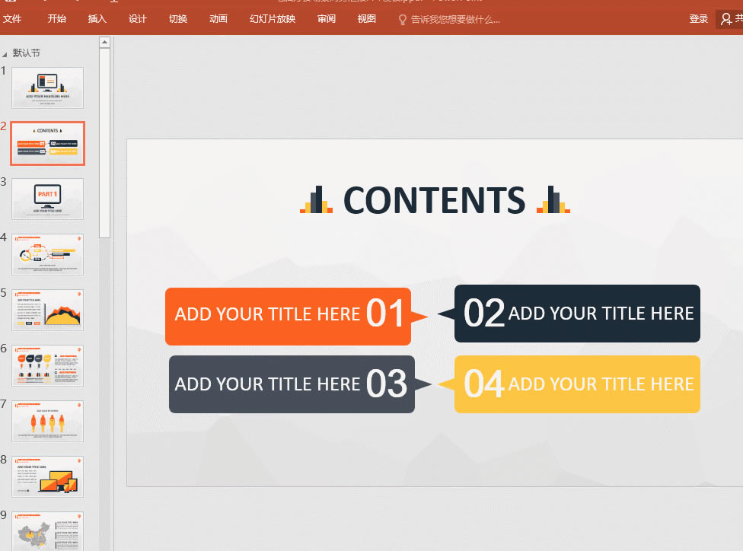Image resolution: width=743 pixels, height=551 pixels.
Task: Select slide 1 thumbnail
Action: [47, 88]
